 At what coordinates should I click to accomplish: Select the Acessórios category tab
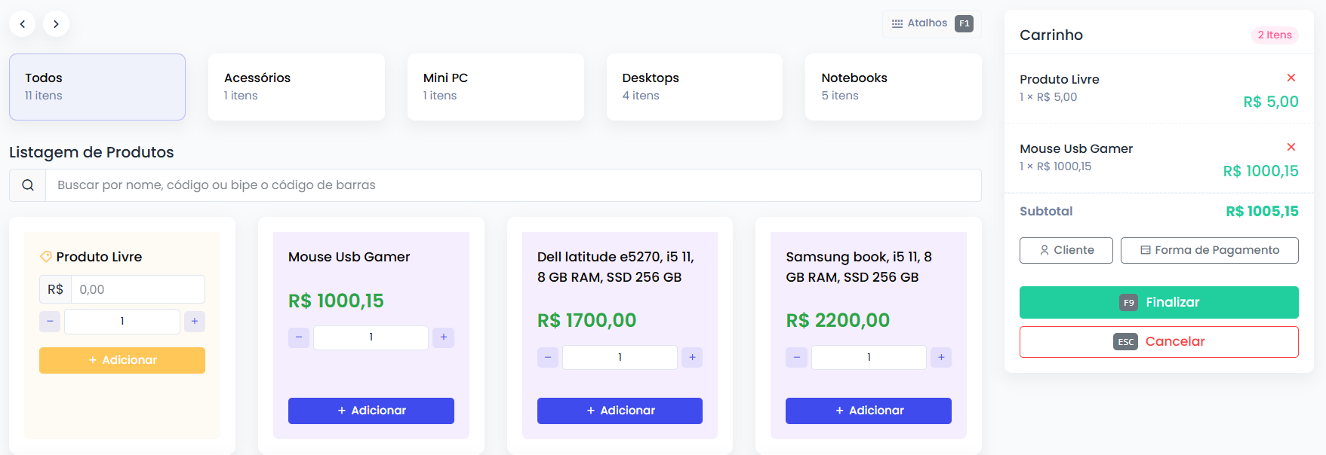297,87
